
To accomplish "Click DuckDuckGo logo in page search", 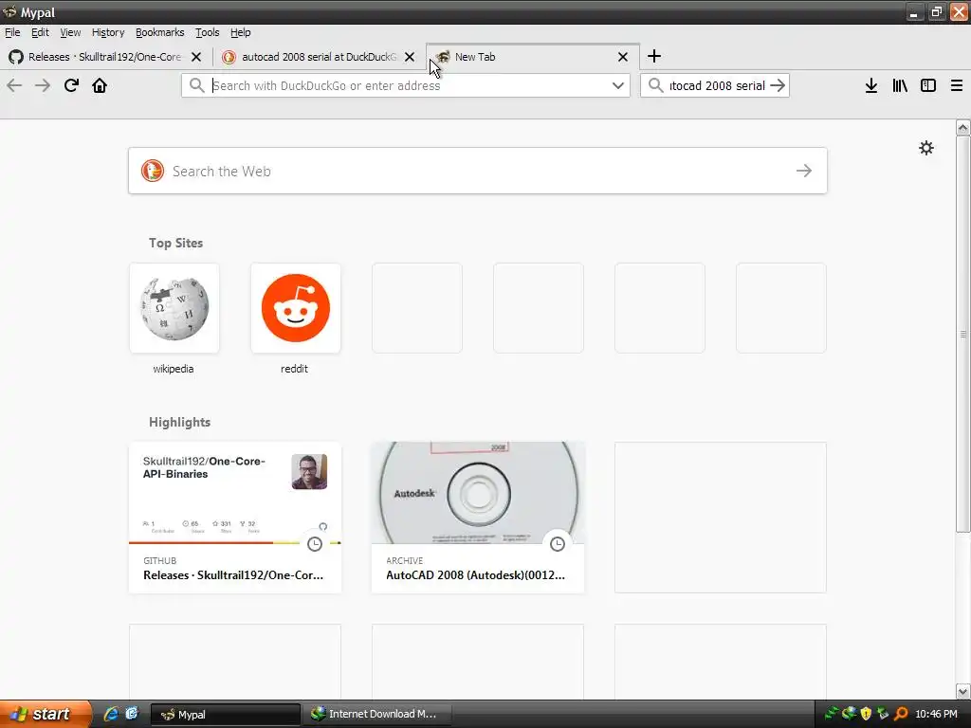I will [x=153, y=171].
